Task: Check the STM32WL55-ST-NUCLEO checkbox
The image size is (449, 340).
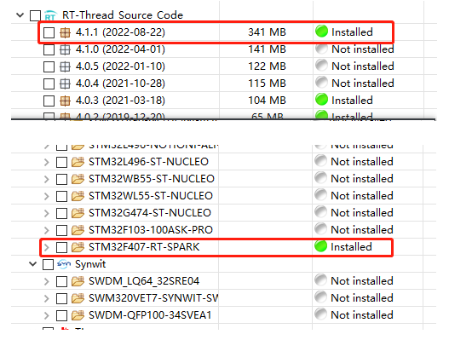Action: (61, 196)
